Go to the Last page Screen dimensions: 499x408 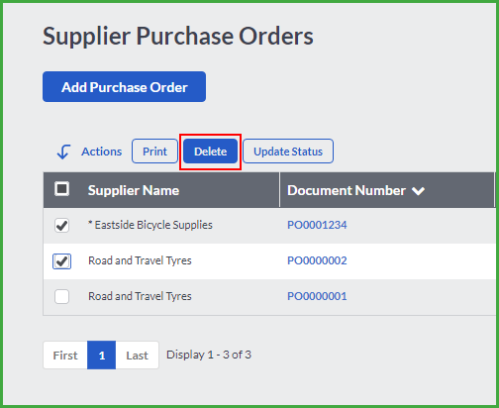point(137,356)
